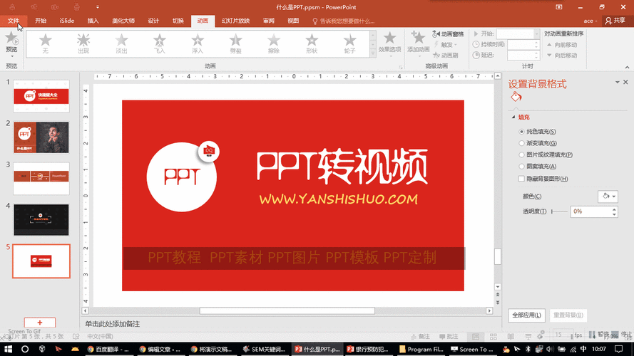Click the 持续时间 duration field
The height and width of the screenshot is (356, 634).
click(x=523, y=44)
